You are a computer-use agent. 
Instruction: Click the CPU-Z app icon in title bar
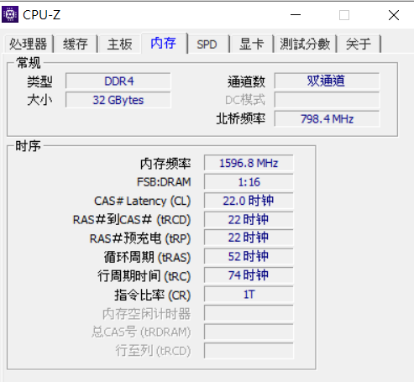pos(10,14)
